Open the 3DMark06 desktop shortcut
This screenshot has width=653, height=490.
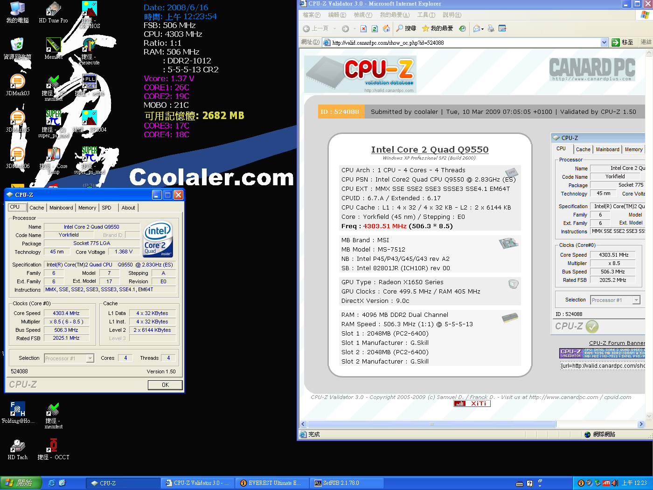click(17, 158)
